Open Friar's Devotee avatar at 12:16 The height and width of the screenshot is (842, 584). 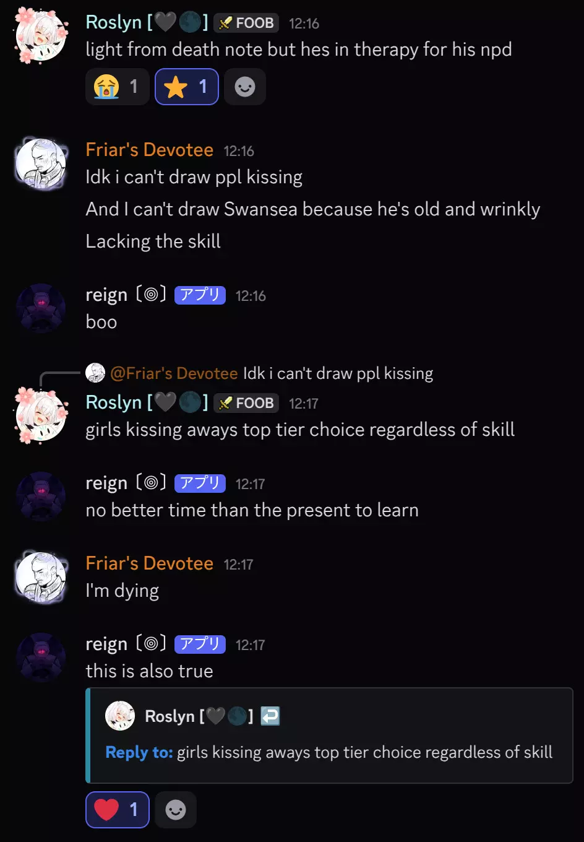click(41, 164)
